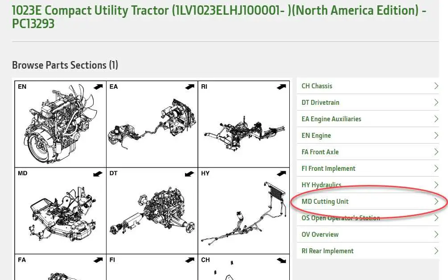Click arrow icon in MD diagram cell

[98, 174]
